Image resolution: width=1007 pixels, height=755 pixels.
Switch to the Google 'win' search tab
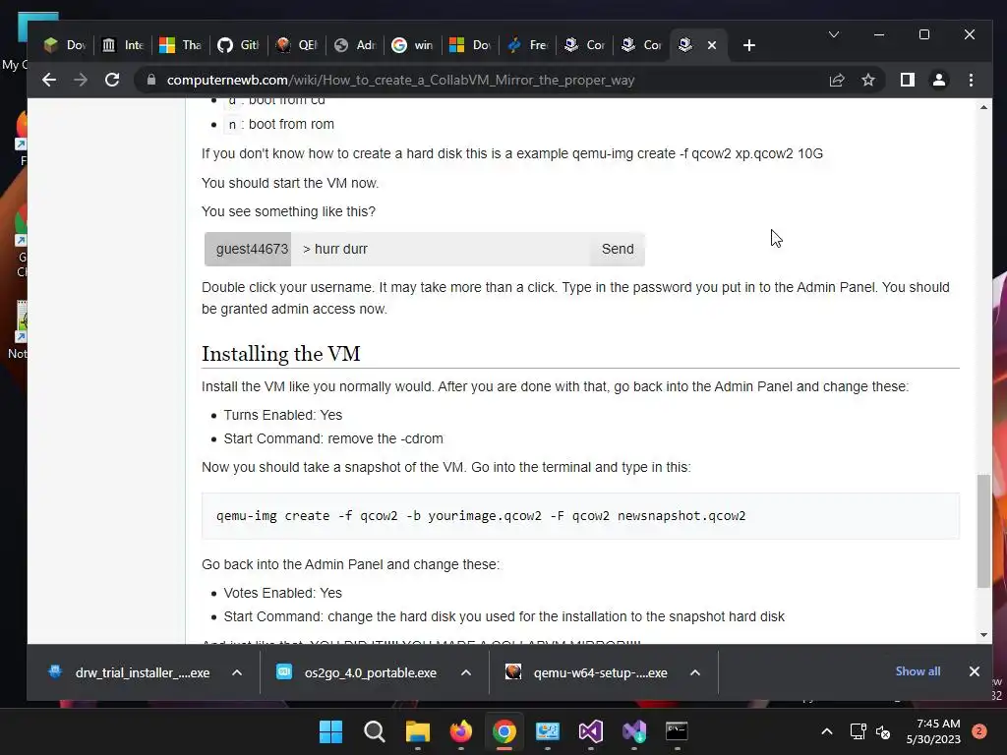tap(412, 45)
